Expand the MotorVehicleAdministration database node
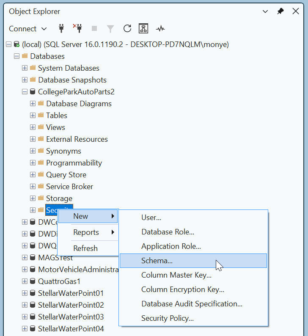 pos(25,270)
